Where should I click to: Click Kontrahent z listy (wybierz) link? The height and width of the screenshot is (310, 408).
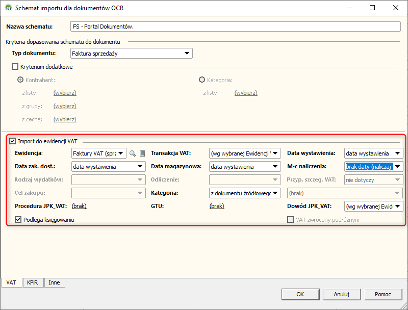click(65, 93)
